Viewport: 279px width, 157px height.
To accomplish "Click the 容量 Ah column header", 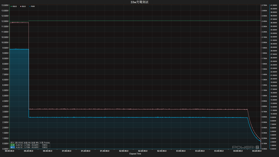I will (27, 143).
